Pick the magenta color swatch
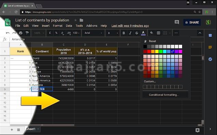The image size is (217, 135). click(180, 51)
